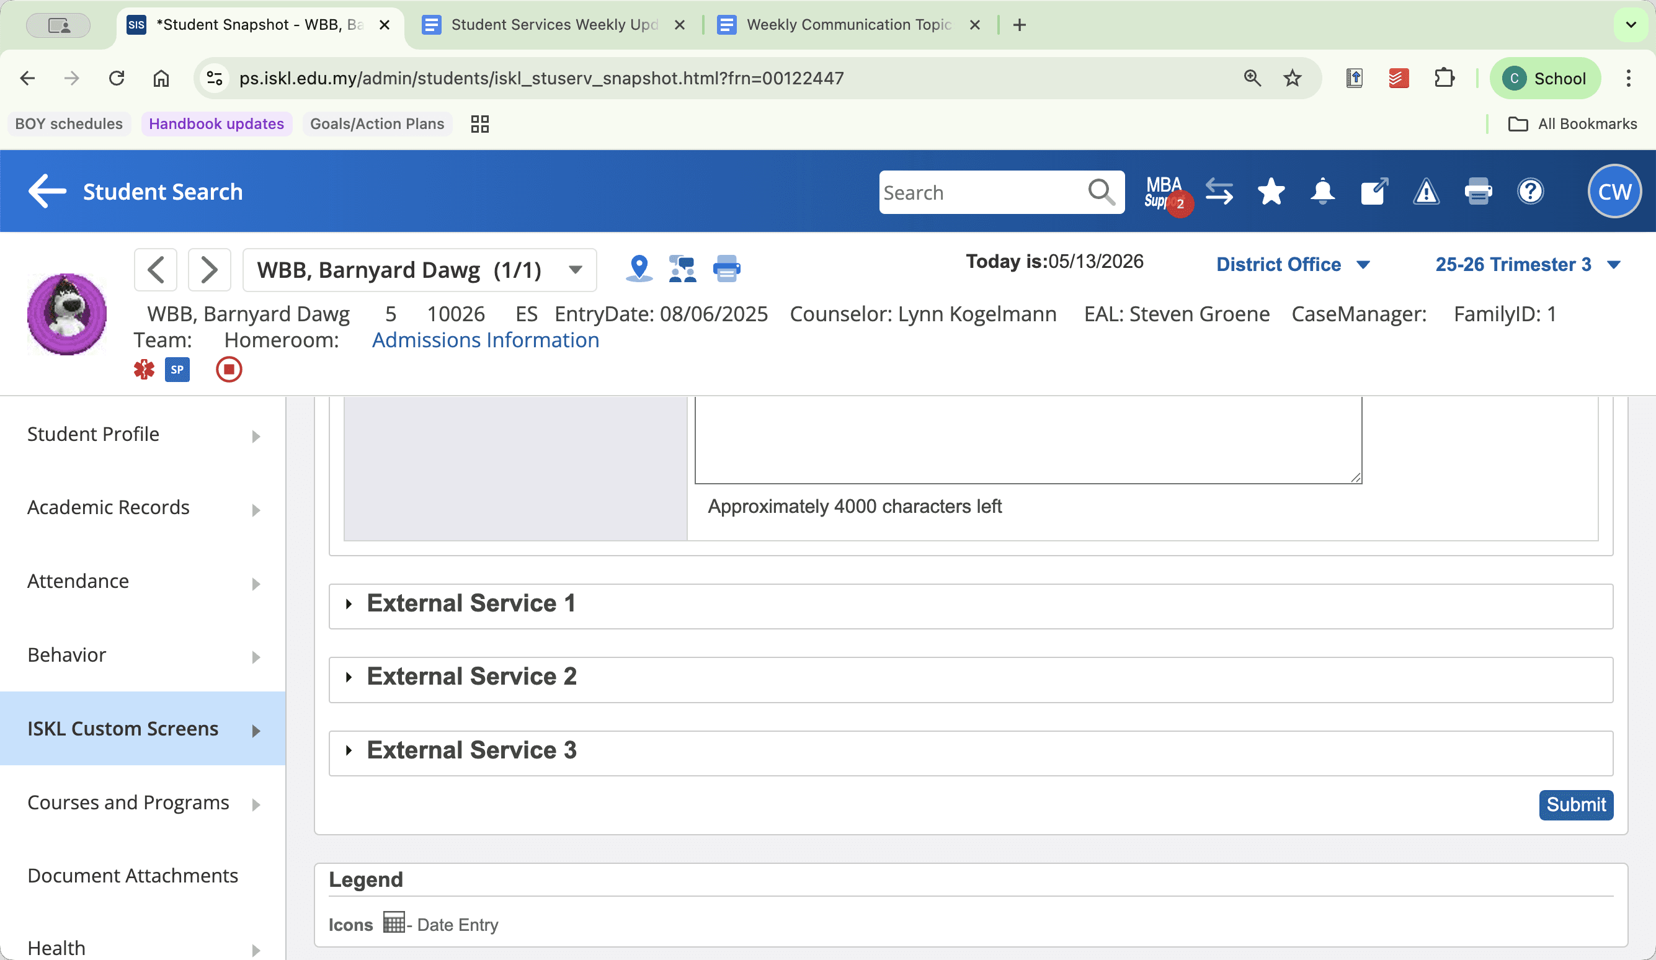Image resolution: width=1656 pixels, height=960 pixels.
Task: Open the CW user avatar menu
Action: coord(1614,191)
